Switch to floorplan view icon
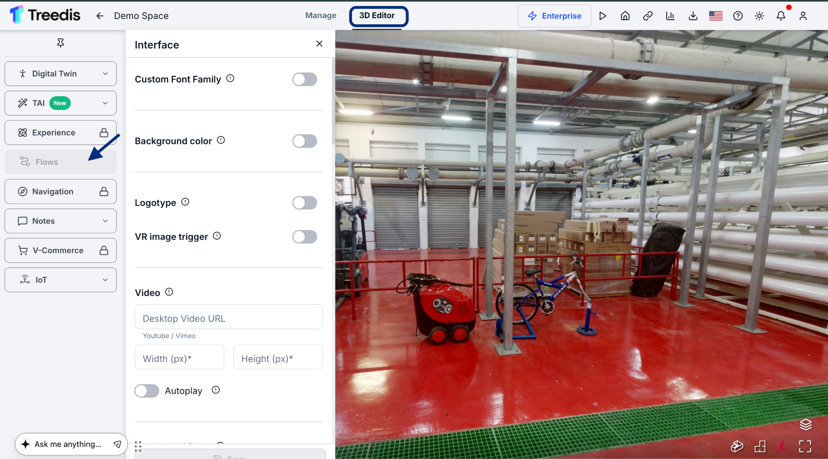828x459 pixels. (760, 446)
